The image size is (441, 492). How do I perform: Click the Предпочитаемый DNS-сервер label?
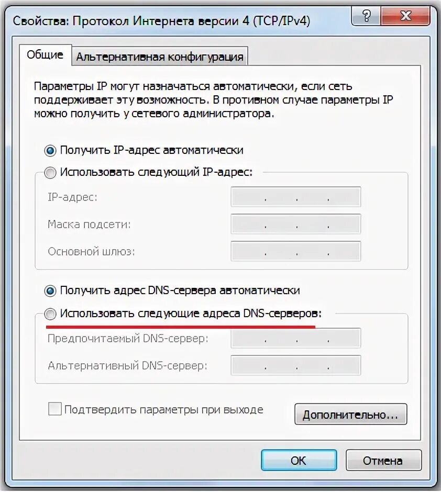tap(128, 339)
